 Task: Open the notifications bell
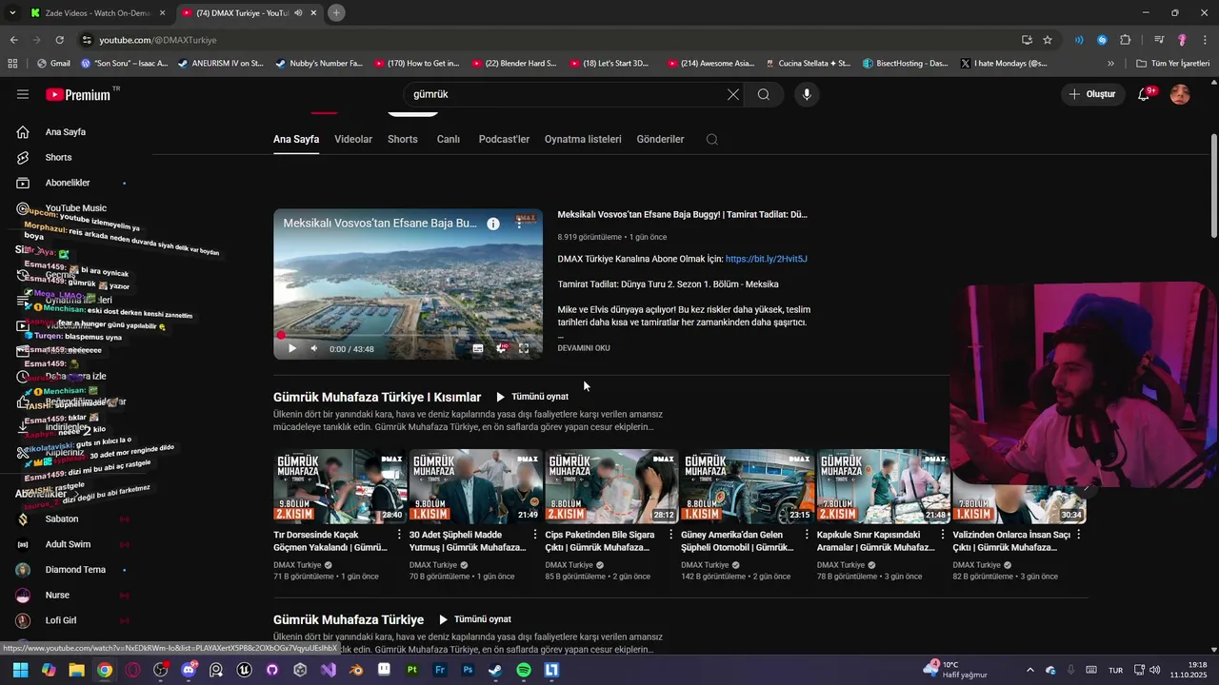(1144, 94)
